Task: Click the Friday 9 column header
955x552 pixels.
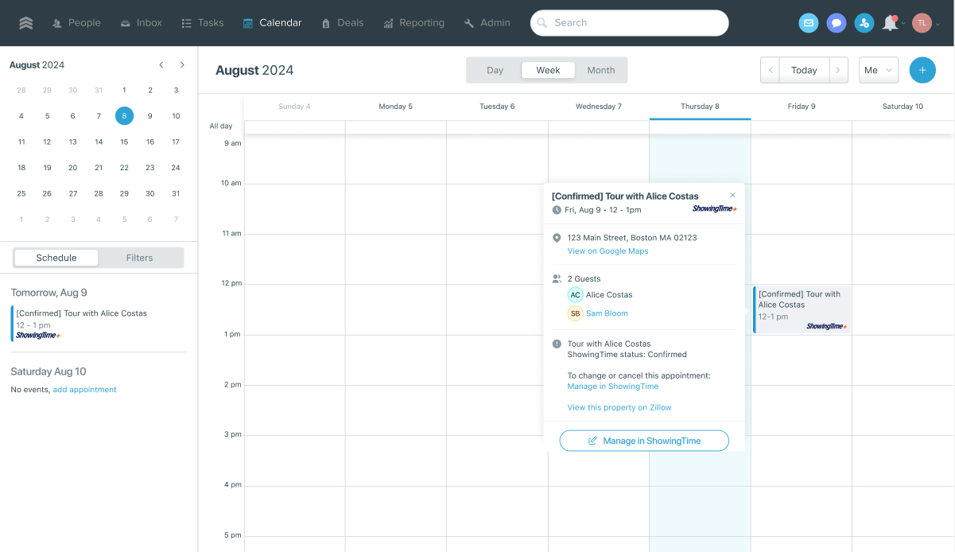Action: [802, 107]
